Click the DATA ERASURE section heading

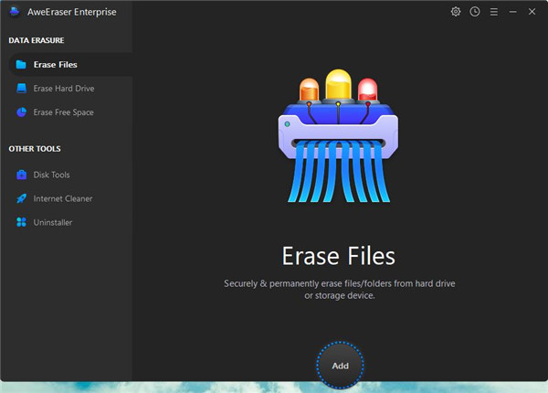[x=37, y=40]
